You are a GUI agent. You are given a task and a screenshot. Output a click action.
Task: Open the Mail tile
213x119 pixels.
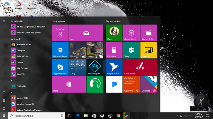[86, 33]
